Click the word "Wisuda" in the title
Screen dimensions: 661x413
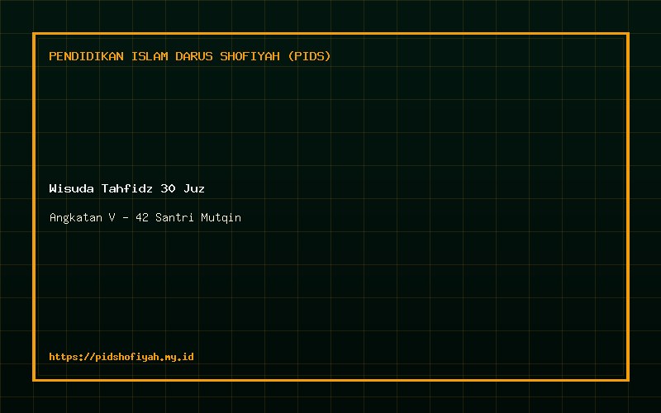coord(71,188)
